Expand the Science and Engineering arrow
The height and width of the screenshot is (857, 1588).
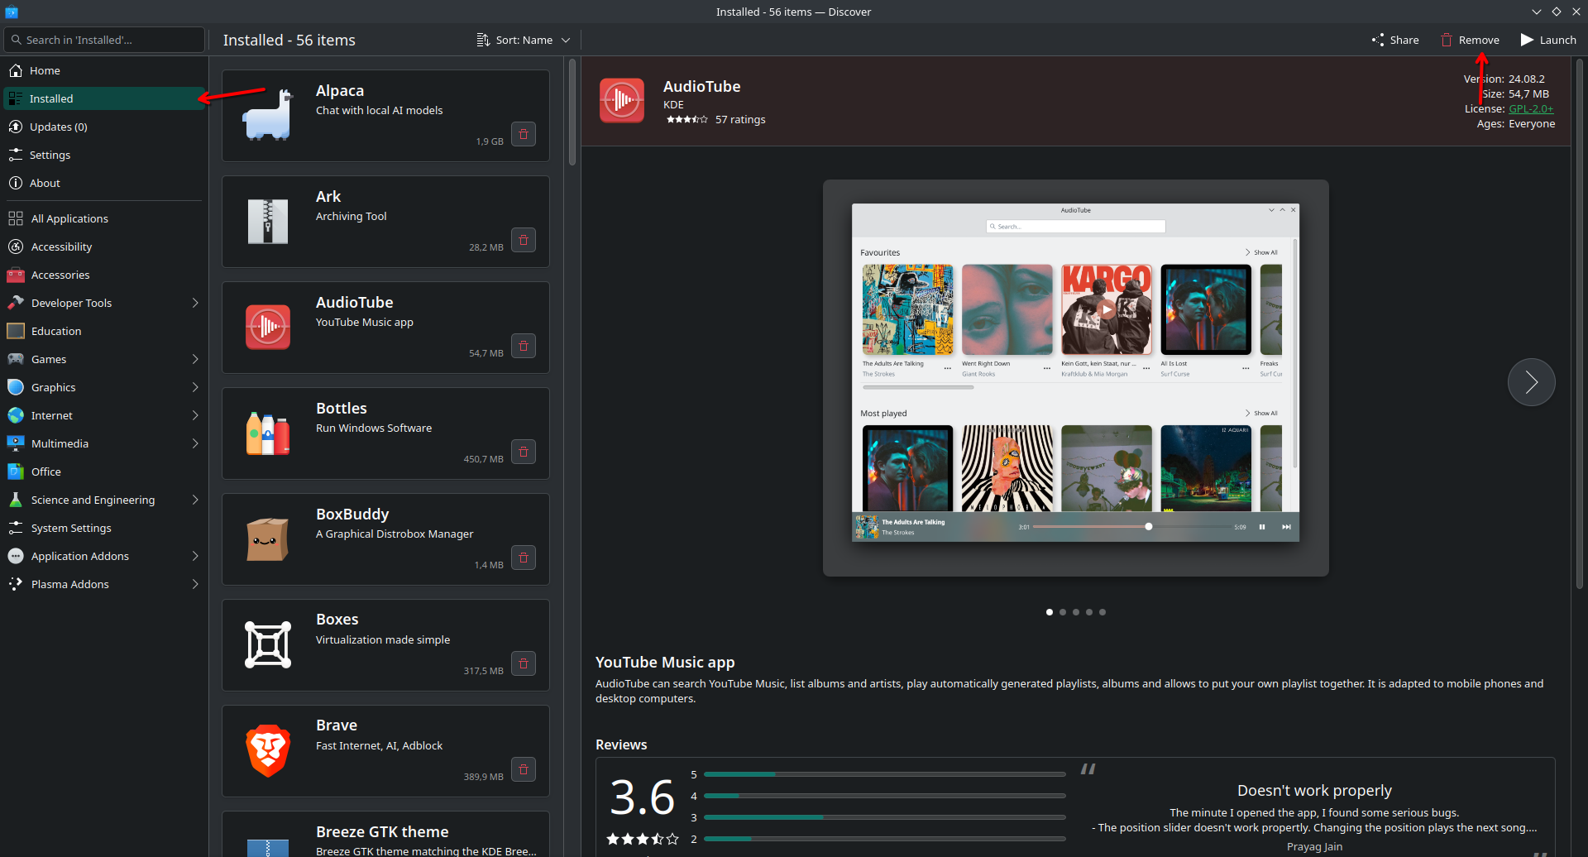(x=195, y=500)
